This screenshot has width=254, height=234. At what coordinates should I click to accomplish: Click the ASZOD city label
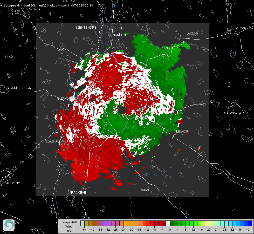pyautogui.click(x=193, y=34)
